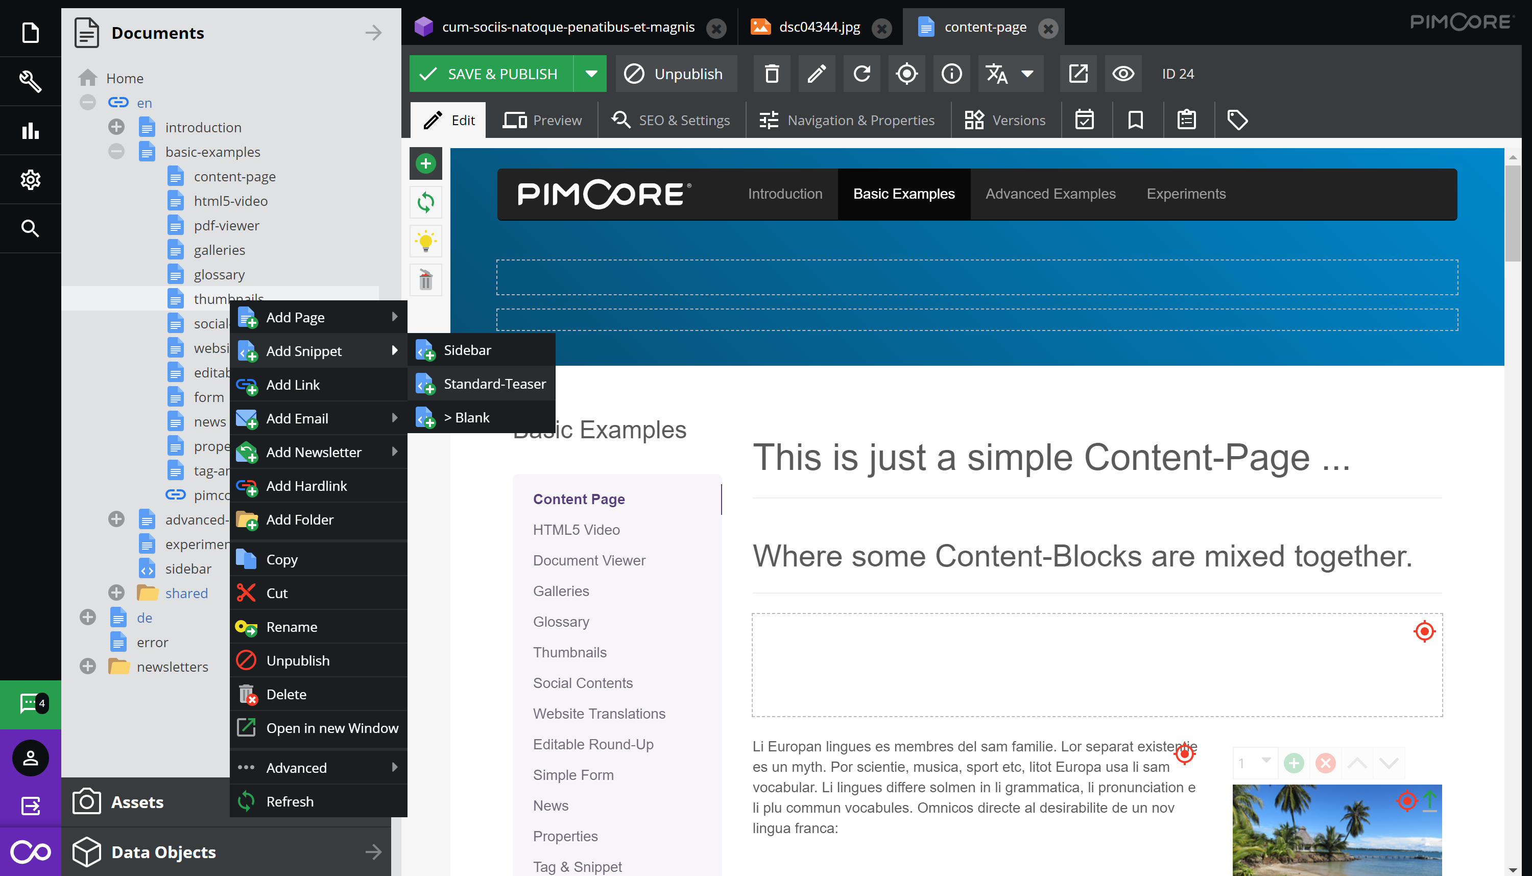Click the trash delete icon in toolbar
This screenshot has width=1532, height=876.
coord(772,74)
